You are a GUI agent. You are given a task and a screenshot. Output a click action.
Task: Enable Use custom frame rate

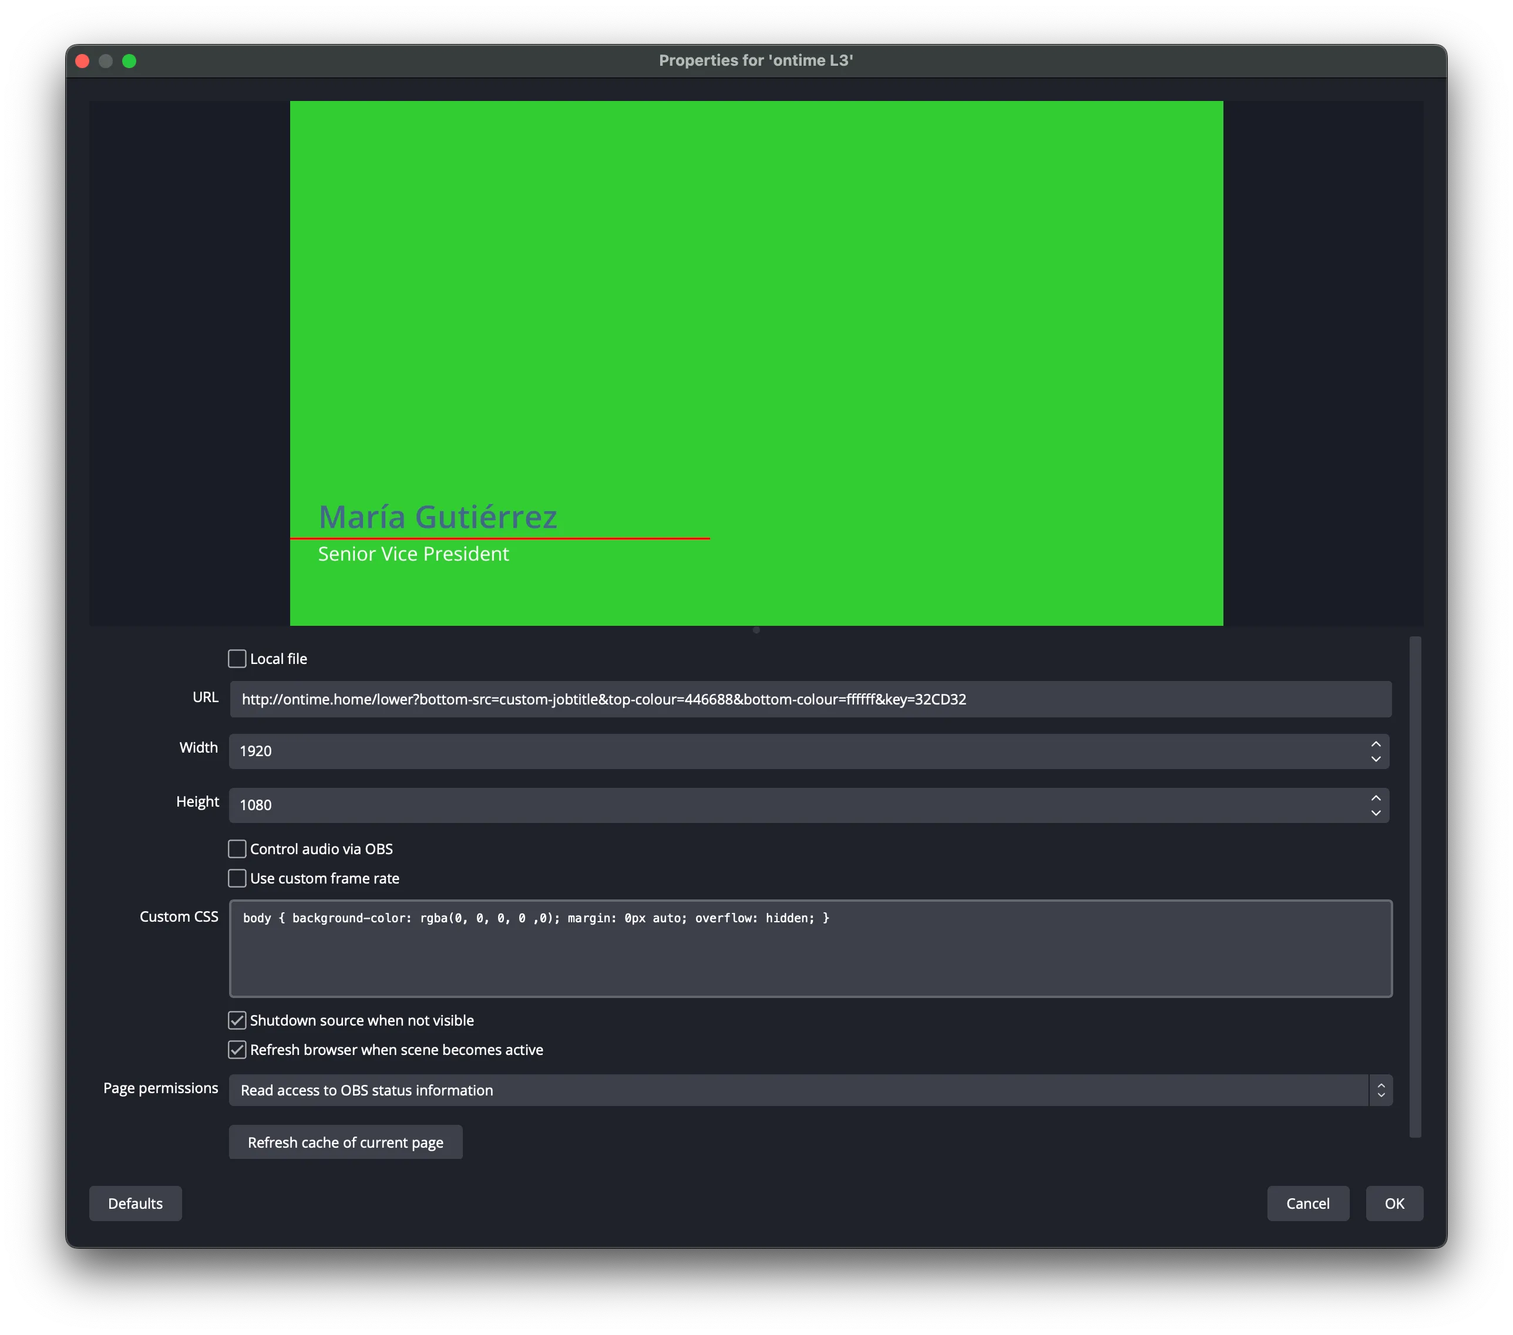[237, 878]
